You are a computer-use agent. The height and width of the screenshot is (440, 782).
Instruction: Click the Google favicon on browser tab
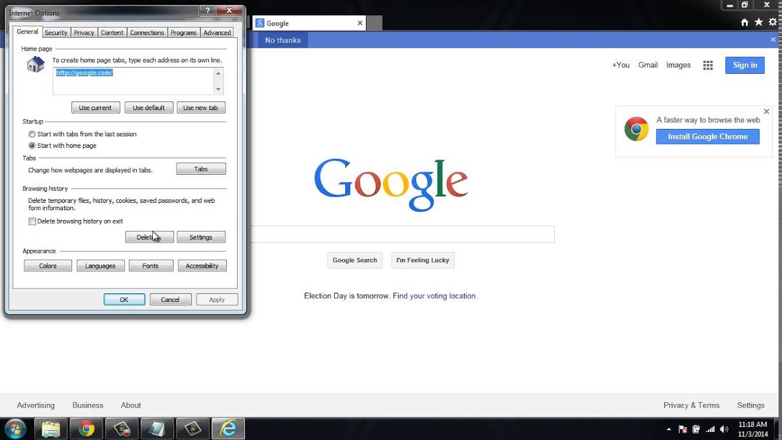pyautogui.click(x=260, y=23)
